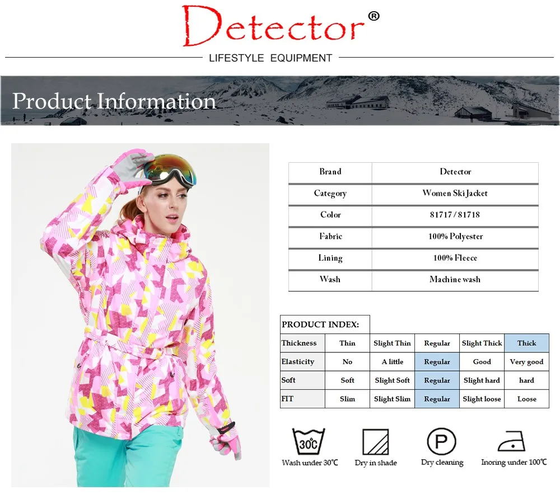Click the Regular cell in Thickness row
This screenshot has height=504, width=560.
(x=437, y=343)
